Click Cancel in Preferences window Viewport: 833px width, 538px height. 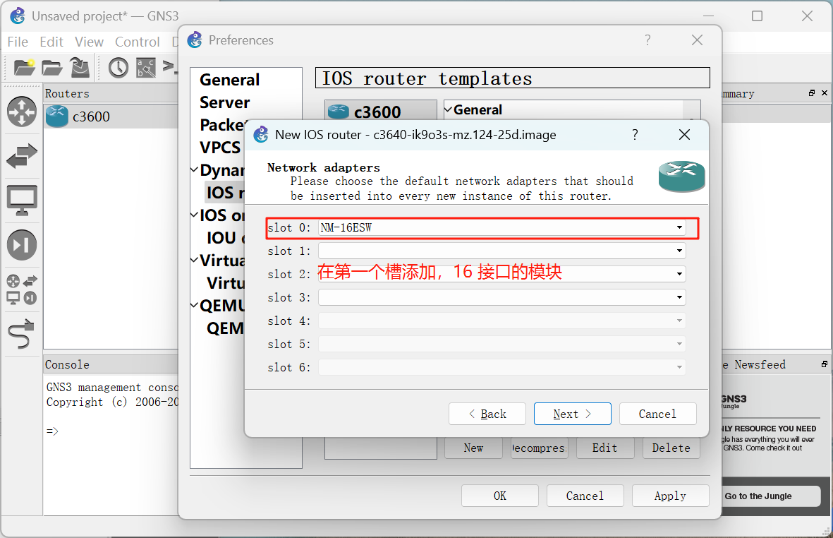coord(585,496)
